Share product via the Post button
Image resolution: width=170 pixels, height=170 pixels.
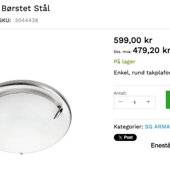pos(125,137)
